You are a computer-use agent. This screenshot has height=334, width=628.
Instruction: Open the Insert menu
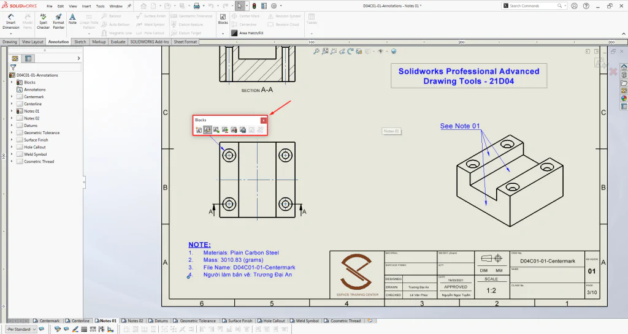pos(86,6)
